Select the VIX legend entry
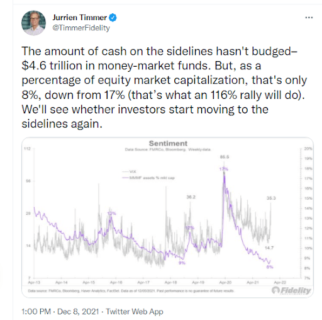Screen dimensions: 322x320 tap(129, 171)
